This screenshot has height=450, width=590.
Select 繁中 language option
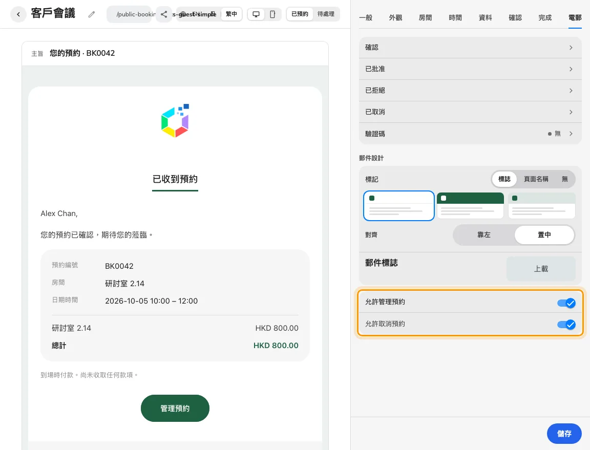[231, 14]
